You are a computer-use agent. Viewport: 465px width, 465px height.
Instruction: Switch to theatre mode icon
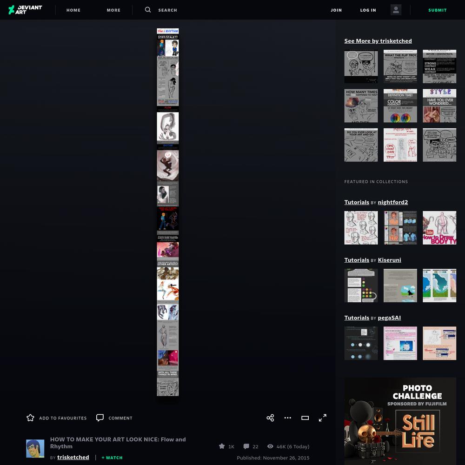click(305, 418)
